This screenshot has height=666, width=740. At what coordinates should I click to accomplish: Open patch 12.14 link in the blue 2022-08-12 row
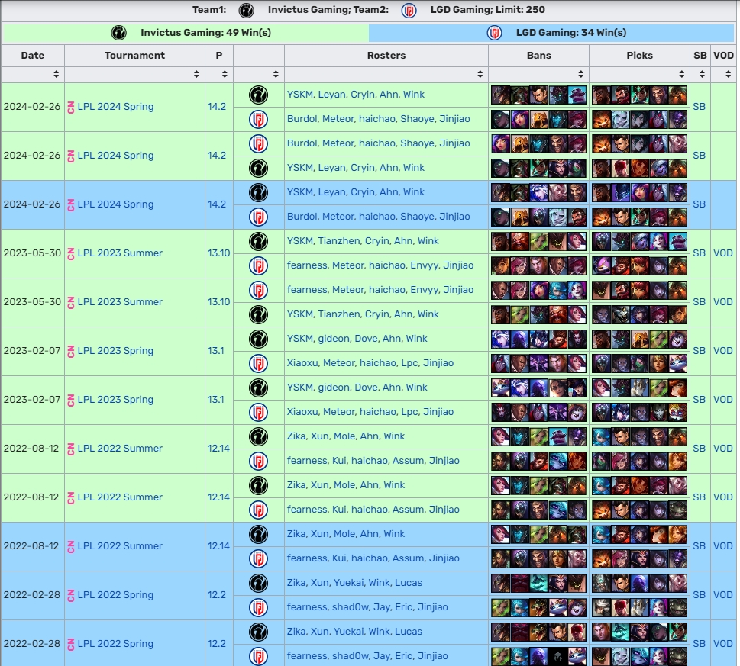click(x=218, y=545)
